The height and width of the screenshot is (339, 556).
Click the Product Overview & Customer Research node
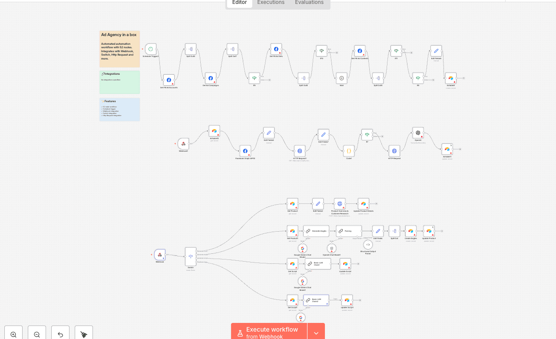(x=340, y=204)
